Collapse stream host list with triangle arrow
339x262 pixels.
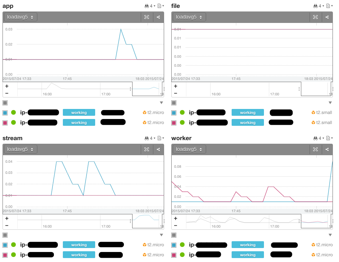161,235
